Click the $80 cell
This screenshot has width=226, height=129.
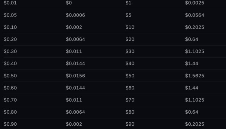click(130, 112)
